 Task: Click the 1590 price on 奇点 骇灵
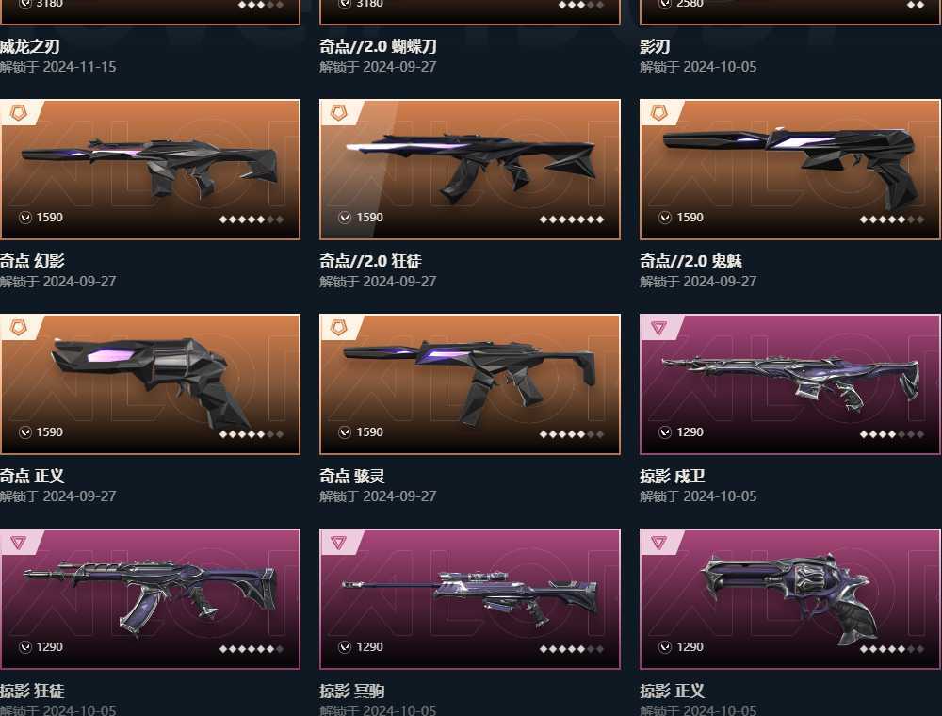369,431
